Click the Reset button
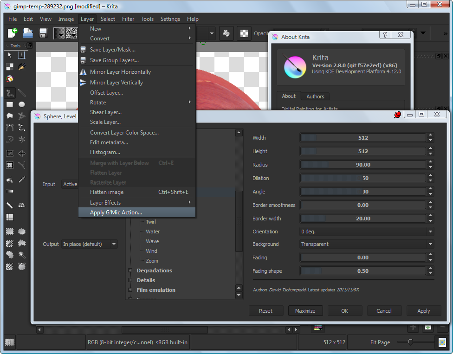 point(266,311)
